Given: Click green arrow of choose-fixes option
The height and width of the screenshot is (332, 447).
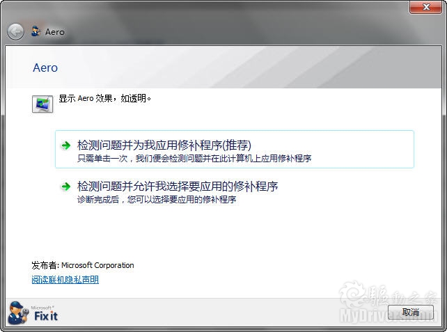Looking at the screenshot, I should [x=66, y=187].
